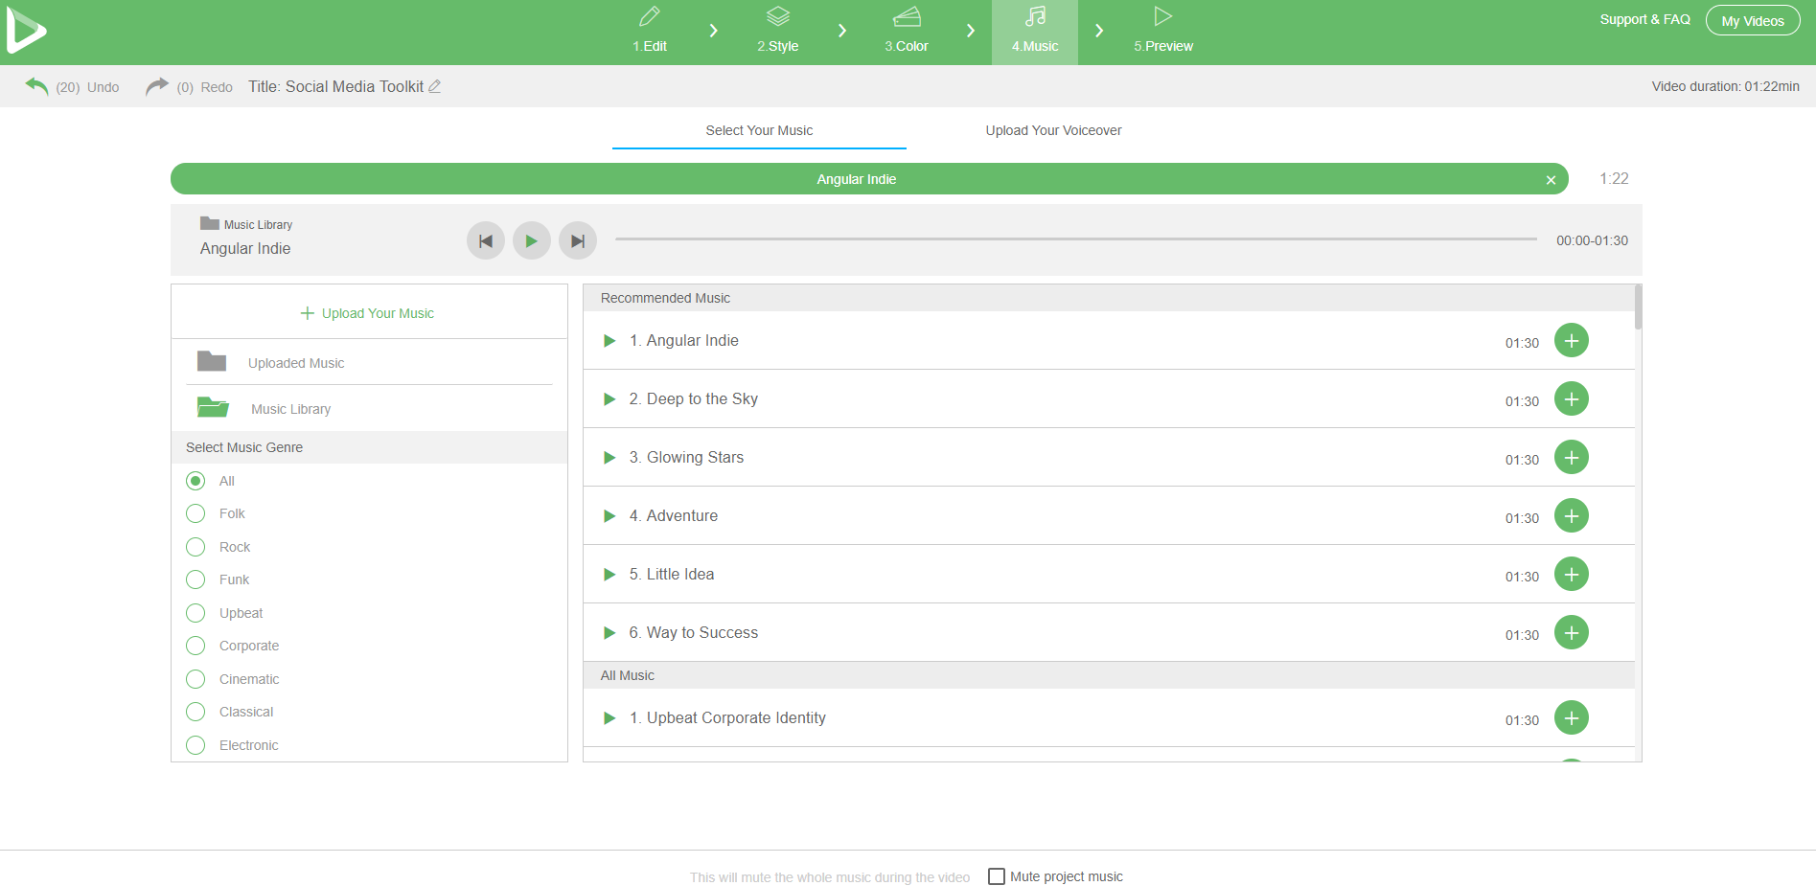Open Support & FAQ
This screenshot has width=1816, height=886.
[x=1644, y=19]
